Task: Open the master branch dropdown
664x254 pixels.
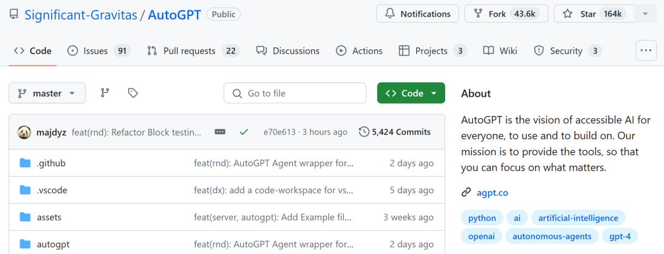Action: [x=47, y=93]
